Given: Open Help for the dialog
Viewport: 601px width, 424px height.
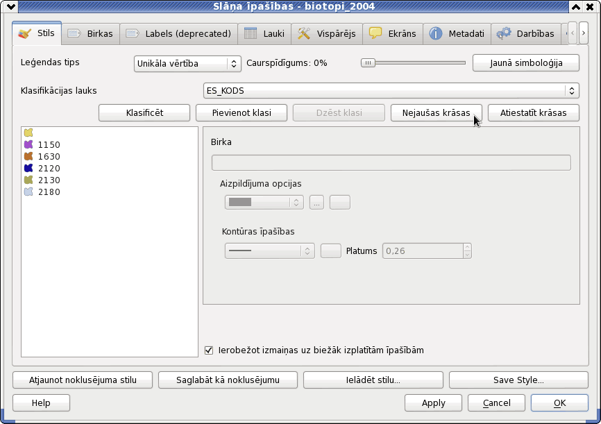Looking at the screenshot, I should click(x=41, y=403).
